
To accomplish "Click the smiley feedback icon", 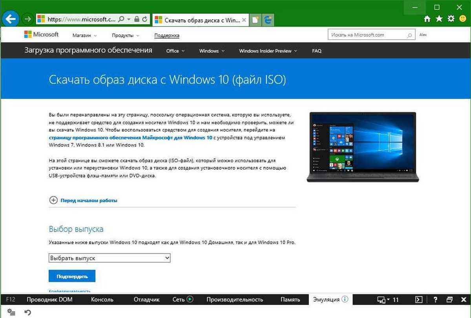I will [x=463, y=19].
